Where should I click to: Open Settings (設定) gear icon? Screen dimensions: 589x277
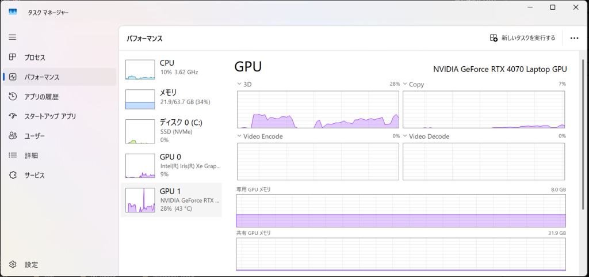[x=13, y=265]
